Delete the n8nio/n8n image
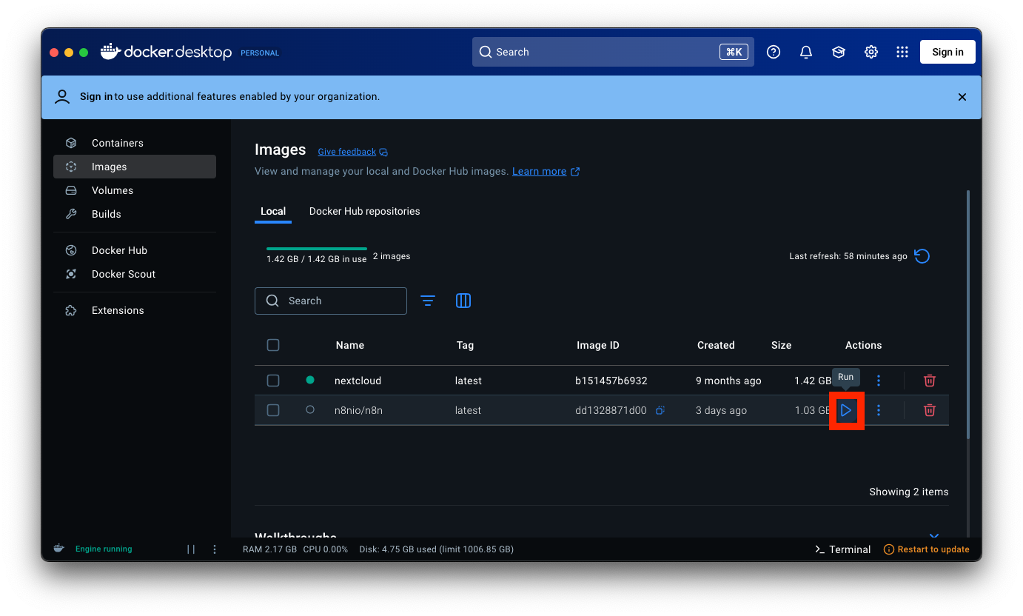Screen dimensions: 1023x616 pyautogui.click(x=930, y=410)
